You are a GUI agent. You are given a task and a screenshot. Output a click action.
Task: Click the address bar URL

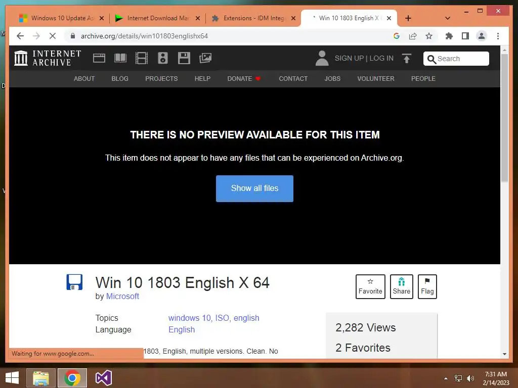[x=144, y=36]
